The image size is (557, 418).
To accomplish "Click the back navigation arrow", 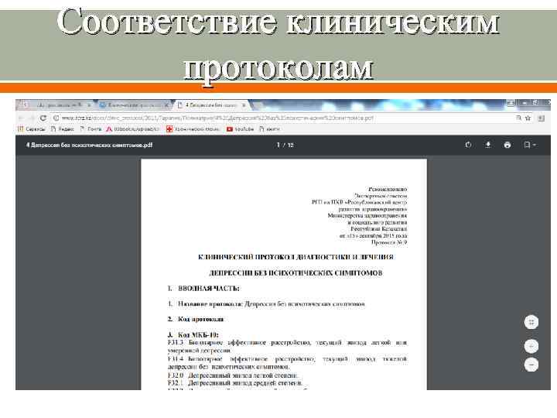I will [21, 118].
